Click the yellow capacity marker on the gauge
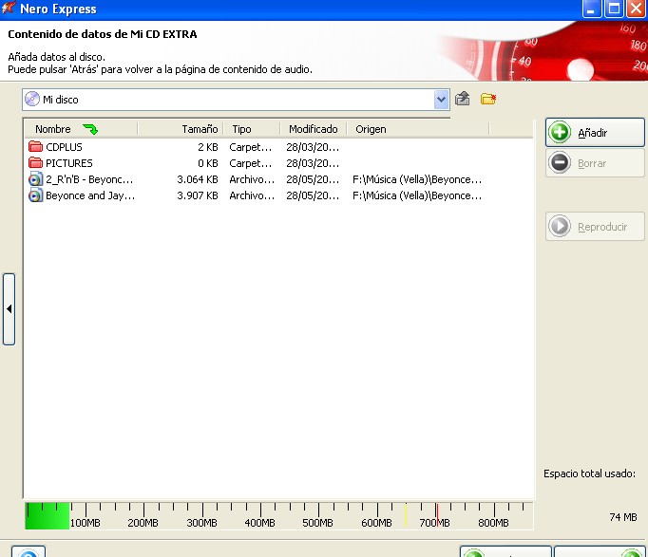Image resolution: width=648 pixels, height=557 pixels. (x=406, y=515)
